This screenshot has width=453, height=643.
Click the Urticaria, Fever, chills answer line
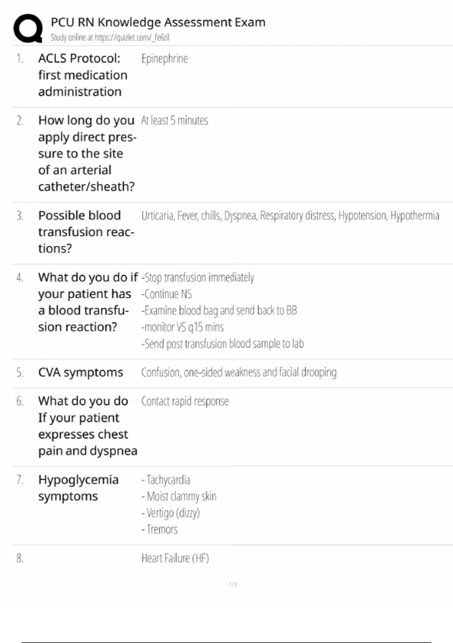(290, 216)
